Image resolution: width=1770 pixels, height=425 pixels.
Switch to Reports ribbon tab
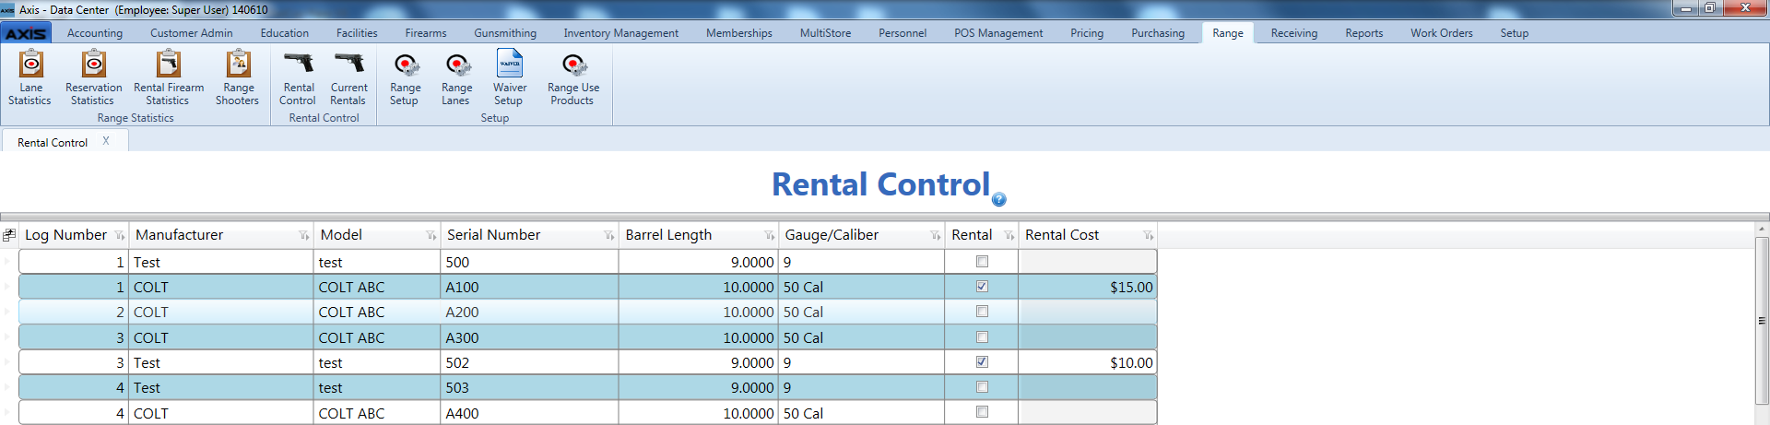(1364, 33)
